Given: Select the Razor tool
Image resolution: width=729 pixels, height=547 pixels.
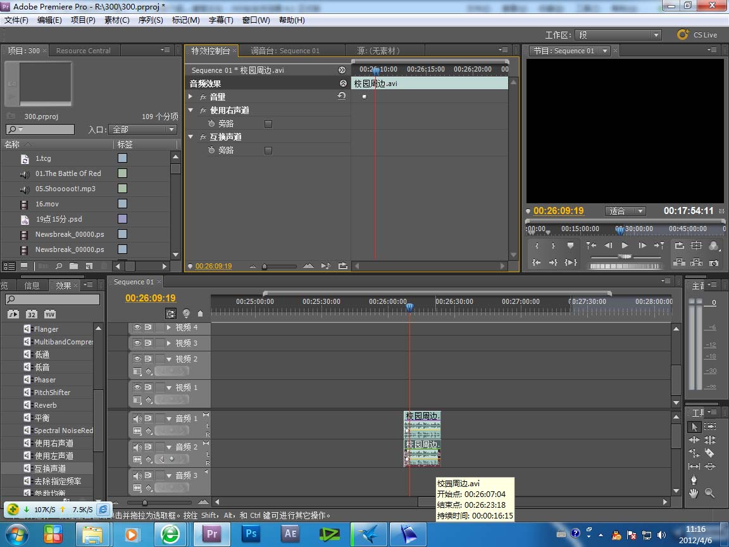Looking at the screenshot, I should [710, 453].
